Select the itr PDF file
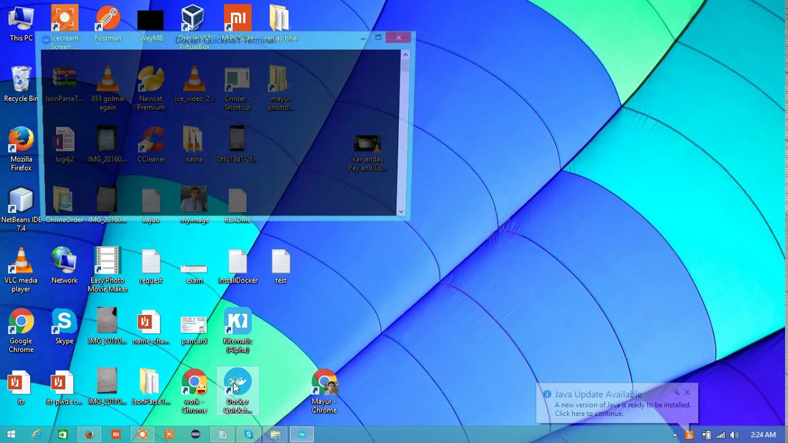 pyautogui.click(x=18, y=387)
